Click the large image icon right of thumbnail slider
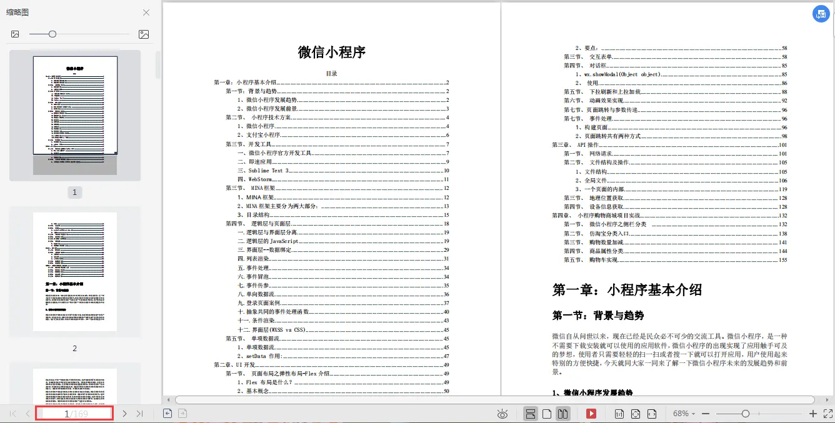 point(144,34)
